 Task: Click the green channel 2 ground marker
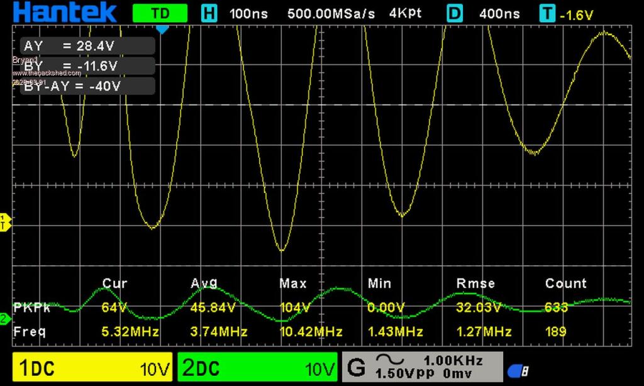tap(5, 319)
